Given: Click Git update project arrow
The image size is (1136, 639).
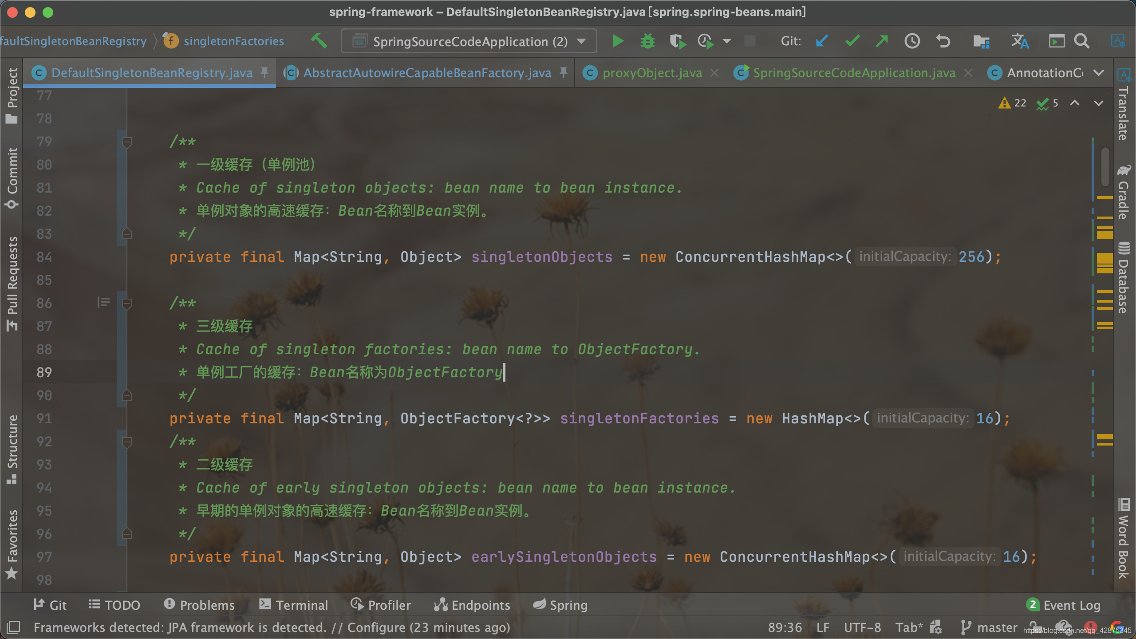Looking at the screenshot, I should 822,41.
